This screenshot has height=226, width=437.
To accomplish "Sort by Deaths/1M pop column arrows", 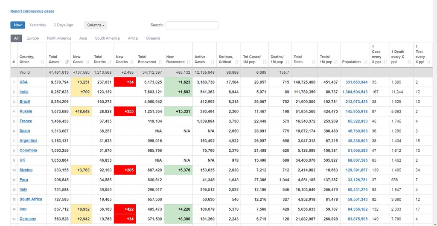I will click(287, 62).
